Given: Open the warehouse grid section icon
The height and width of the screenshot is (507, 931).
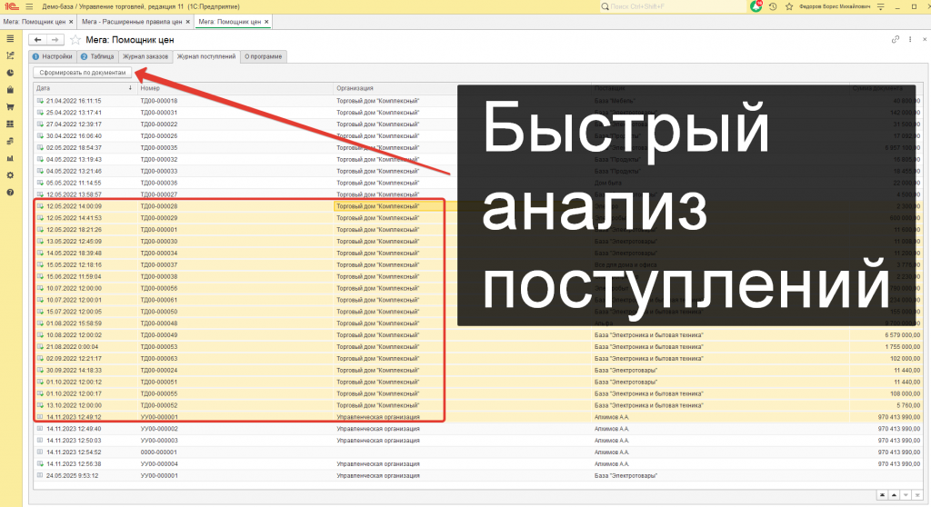Looking at the screenshot, I should coord(10,124).
